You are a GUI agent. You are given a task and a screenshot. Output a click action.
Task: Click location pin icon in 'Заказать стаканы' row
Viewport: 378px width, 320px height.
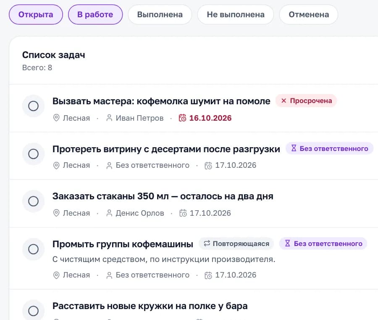pos(56,213)
